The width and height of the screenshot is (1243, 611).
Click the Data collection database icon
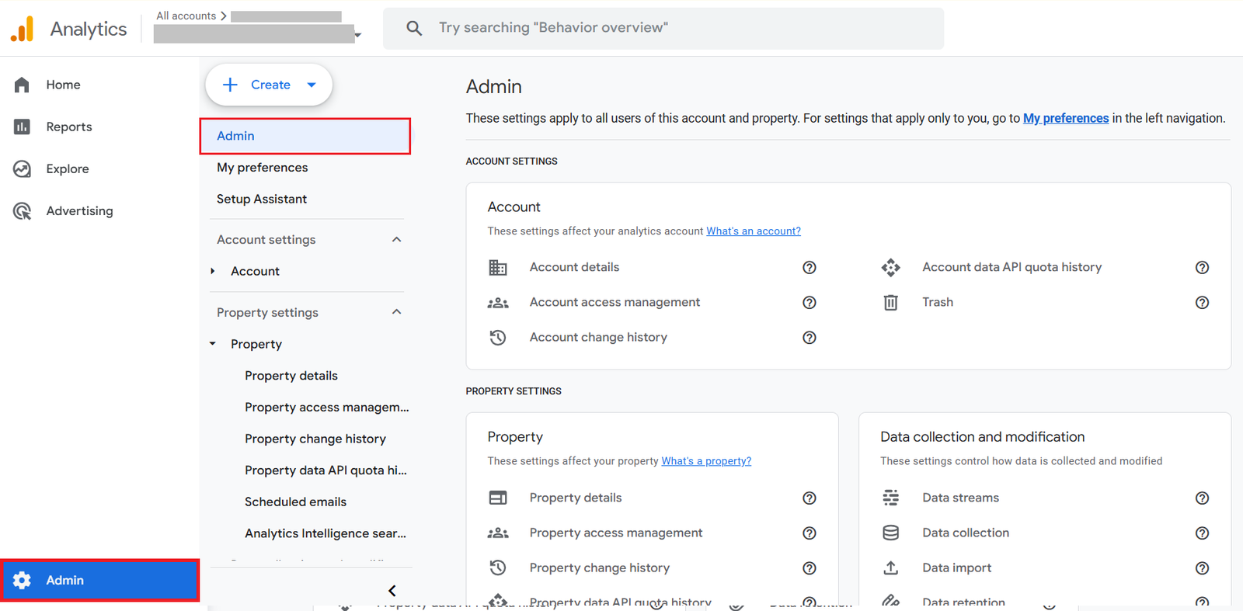coord(891,533)
